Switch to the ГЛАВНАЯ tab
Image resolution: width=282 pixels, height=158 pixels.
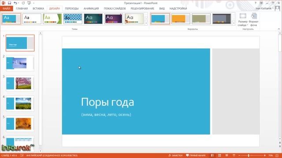(x=22, y=8)
